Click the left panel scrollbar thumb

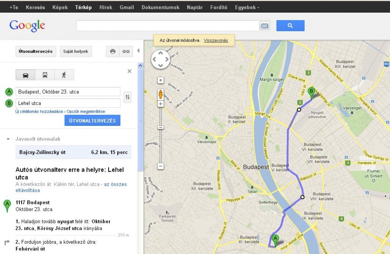pos(140,120)
